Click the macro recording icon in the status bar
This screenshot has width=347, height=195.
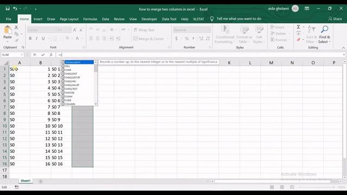(x=17, y=187)
